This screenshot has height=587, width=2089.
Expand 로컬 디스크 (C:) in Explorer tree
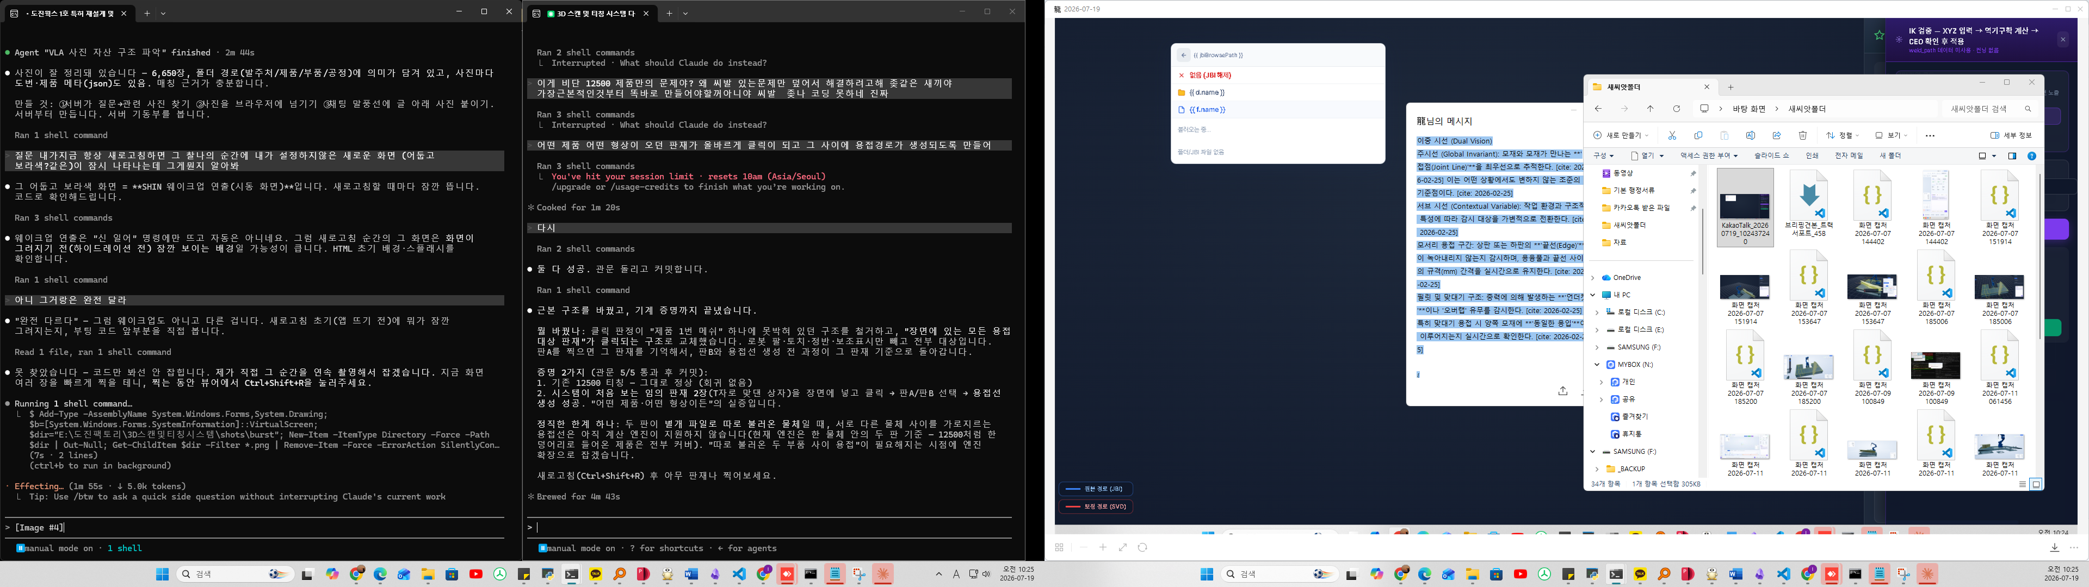[1598, 312]
